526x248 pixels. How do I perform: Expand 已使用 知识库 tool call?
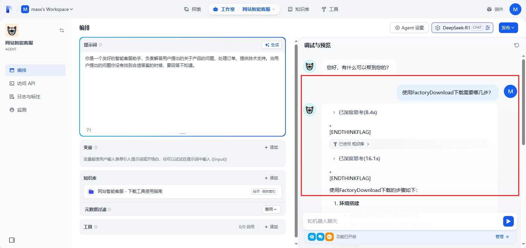351,144
